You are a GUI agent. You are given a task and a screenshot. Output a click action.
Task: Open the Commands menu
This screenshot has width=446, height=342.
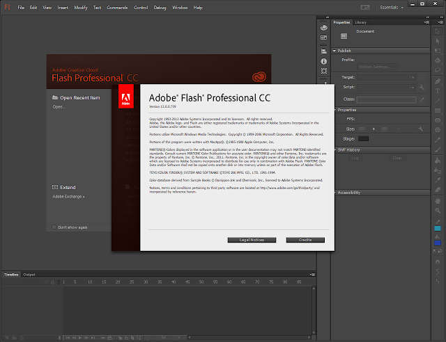[x=117, y=8]
